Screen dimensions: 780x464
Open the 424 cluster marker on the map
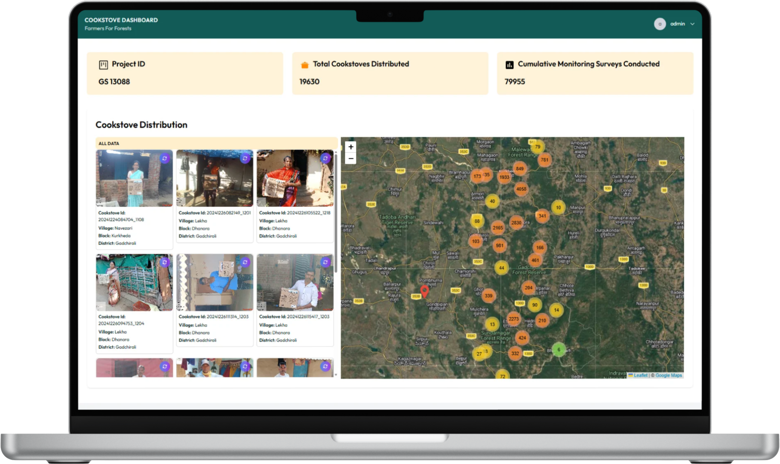[522, 338]
